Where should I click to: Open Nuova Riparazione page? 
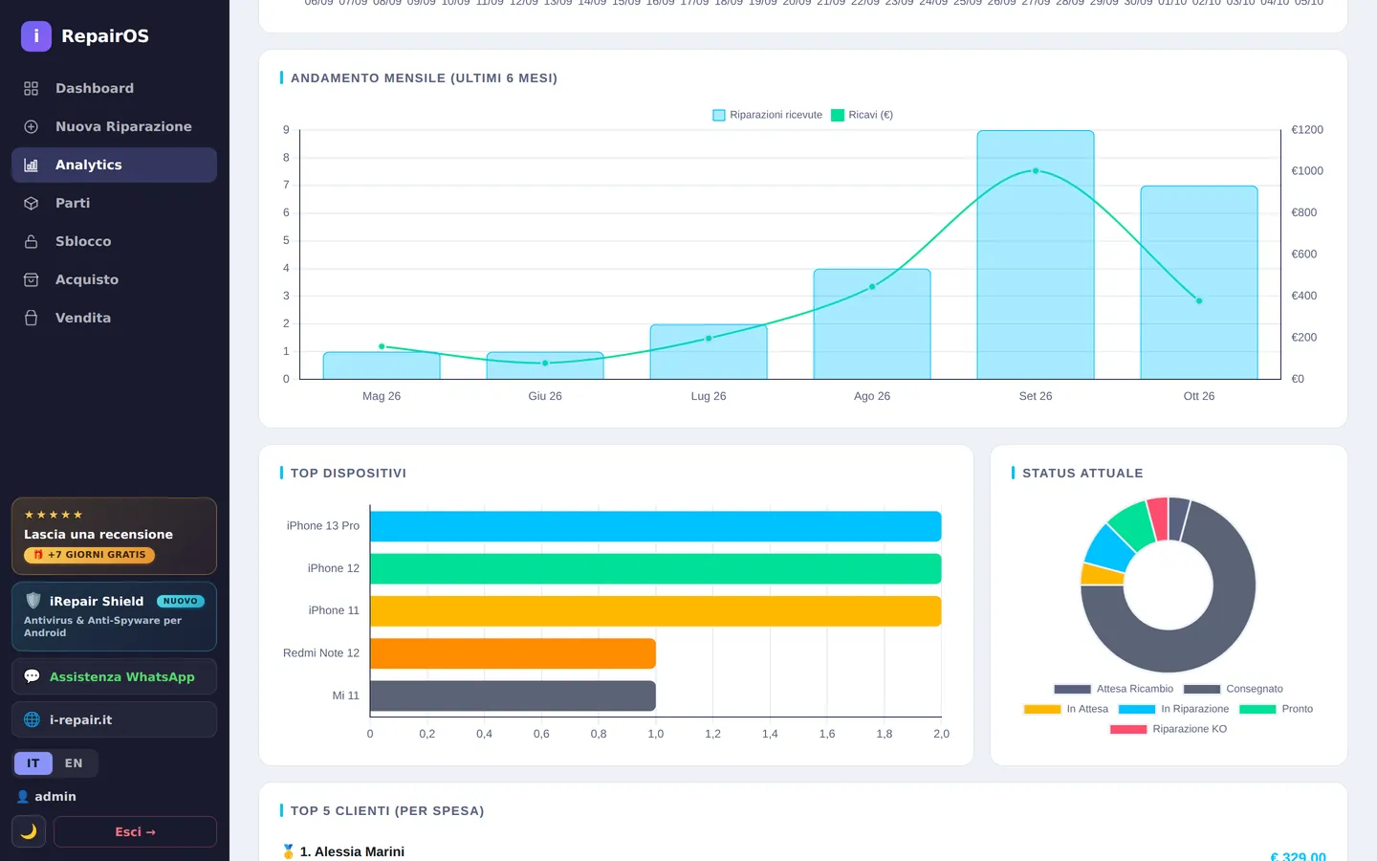click(114, 126)
